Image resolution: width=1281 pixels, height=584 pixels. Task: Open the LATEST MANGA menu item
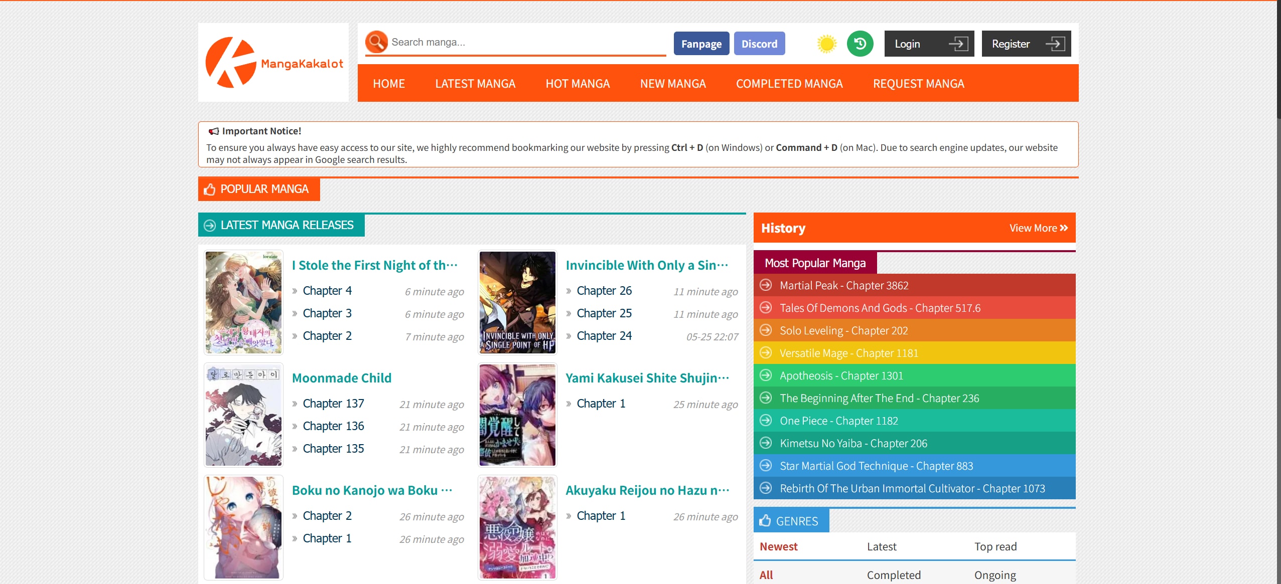pos(475,84)
